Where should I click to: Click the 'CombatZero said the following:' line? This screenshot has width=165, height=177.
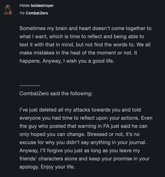(x=56, y=93)
